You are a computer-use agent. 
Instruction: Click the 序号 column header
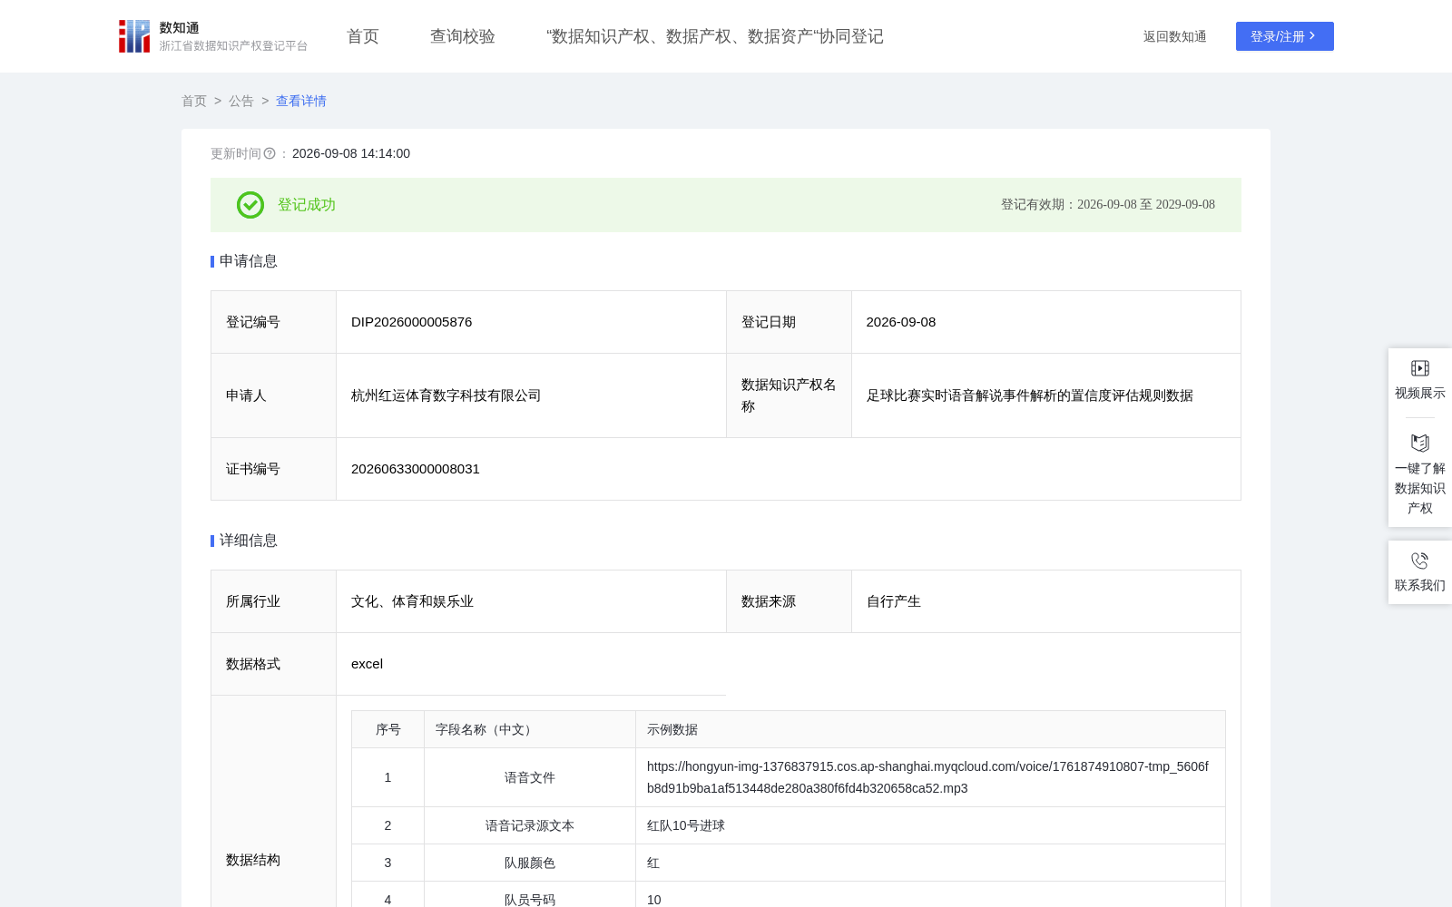(x=388, y=729)
